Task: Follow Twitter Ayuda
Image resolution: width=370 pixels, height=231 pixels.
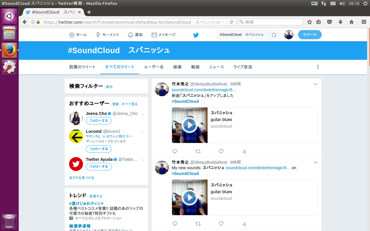Action: [x=99, y=167]
